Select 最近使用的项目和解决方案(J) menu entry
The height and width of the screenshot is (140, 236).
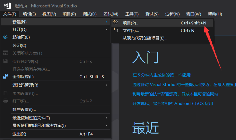tap(56, 125)
